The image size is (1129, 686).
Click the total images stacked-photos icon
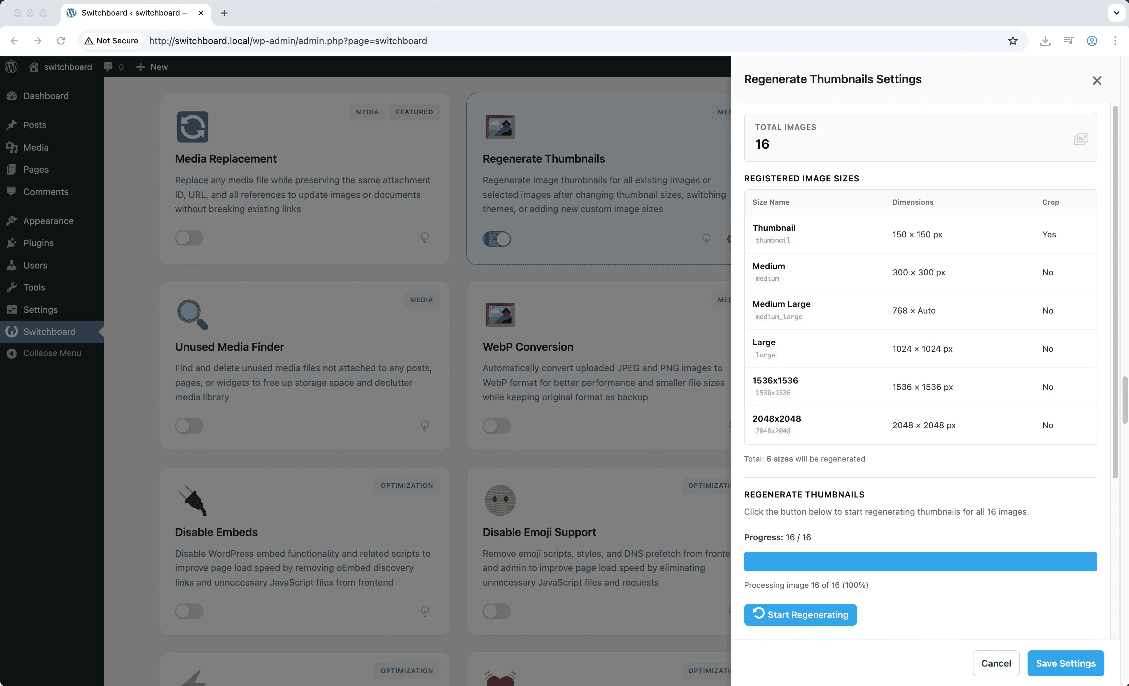[1081, 139]
